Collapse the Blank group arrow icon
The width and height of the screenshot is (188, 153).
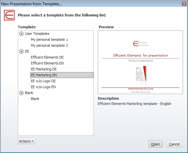click(x=21, y=93)
